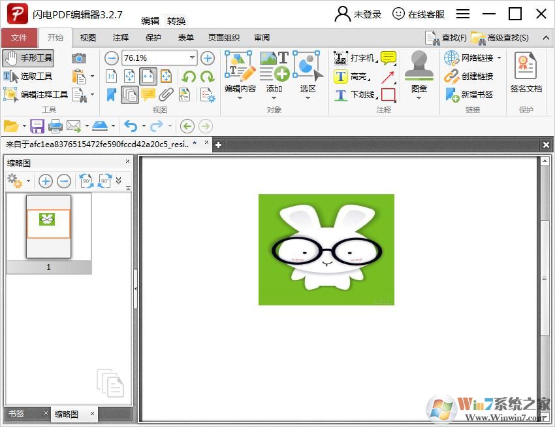Enable the 编辑注释工具 annotation edit tool
Image resolution: width=555 pixels, height=427 pixels.
[35, 95]
